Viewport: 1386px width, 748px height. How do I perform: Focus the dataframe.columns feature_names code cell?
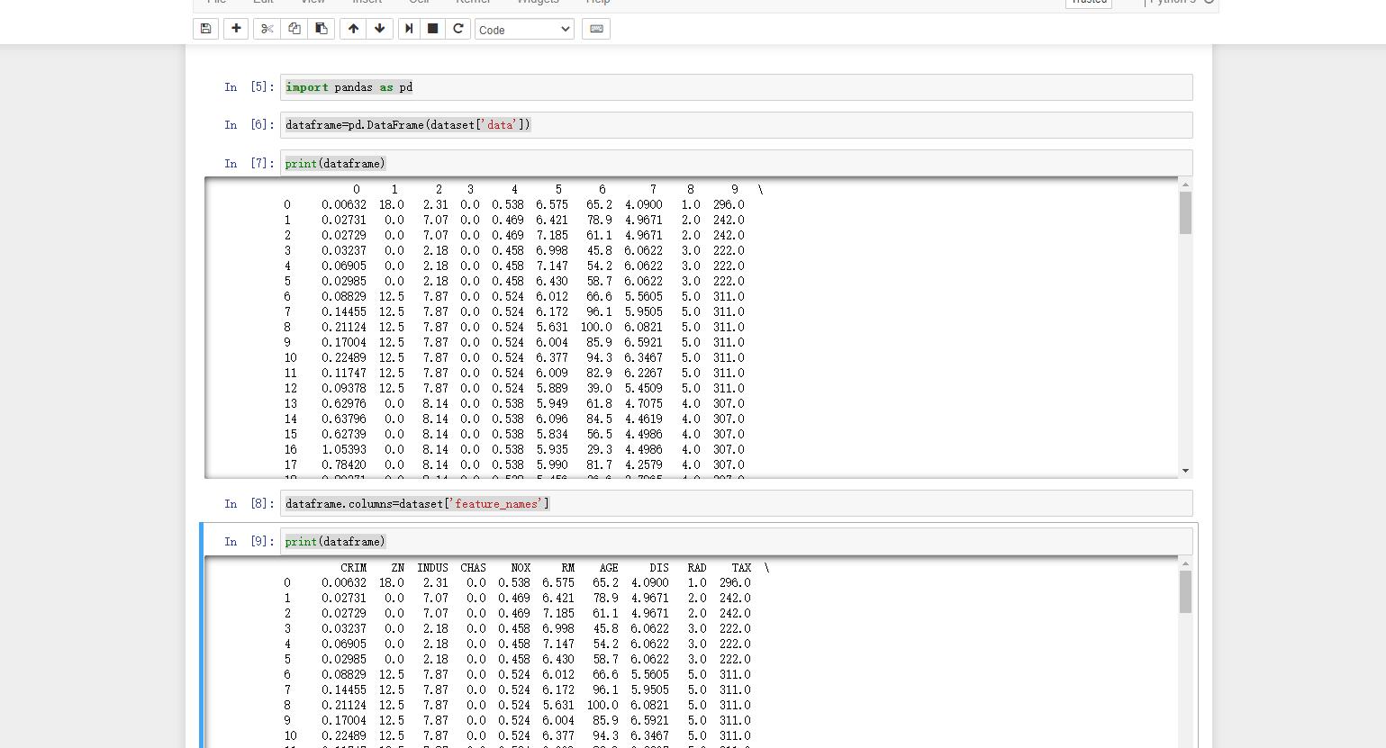736,503
